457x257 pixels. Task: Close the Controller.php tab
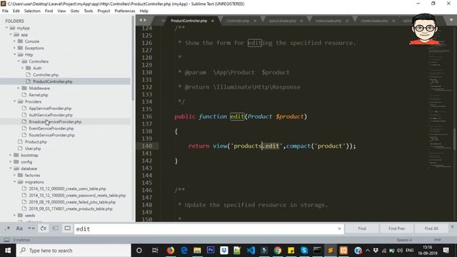coord(255,21)
